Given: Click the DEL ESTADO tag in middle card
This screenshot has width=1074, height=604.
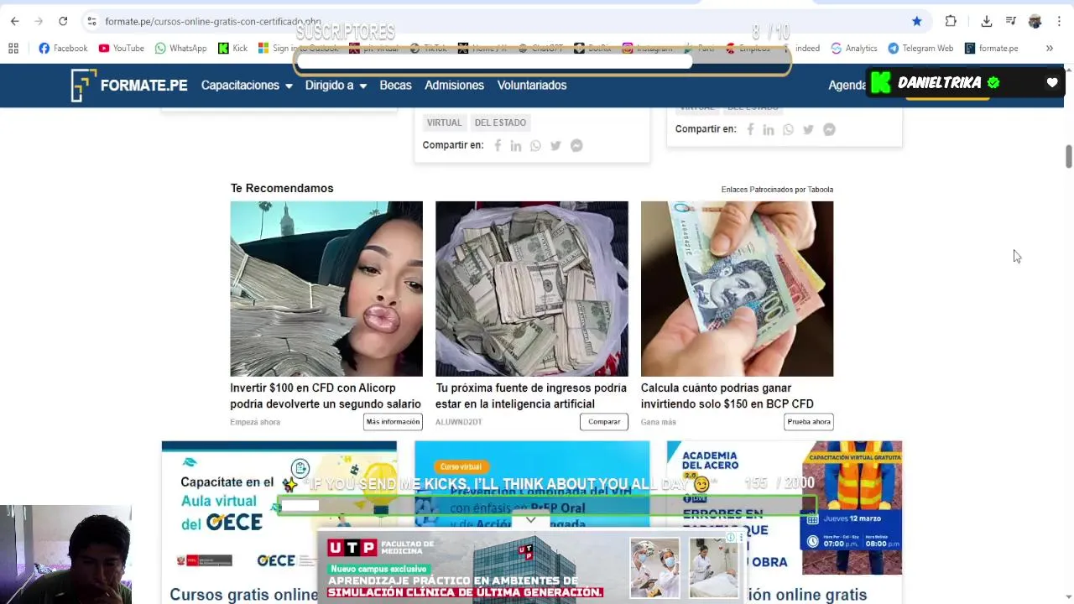Looking at the screenshot, I should coord(500,122).
